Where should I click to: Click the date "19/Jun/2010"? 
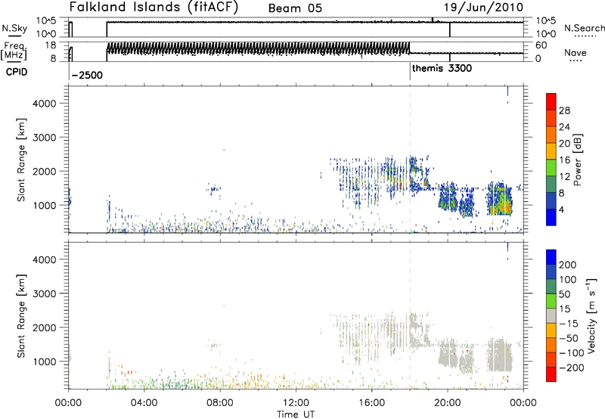[x=484, y=8]
